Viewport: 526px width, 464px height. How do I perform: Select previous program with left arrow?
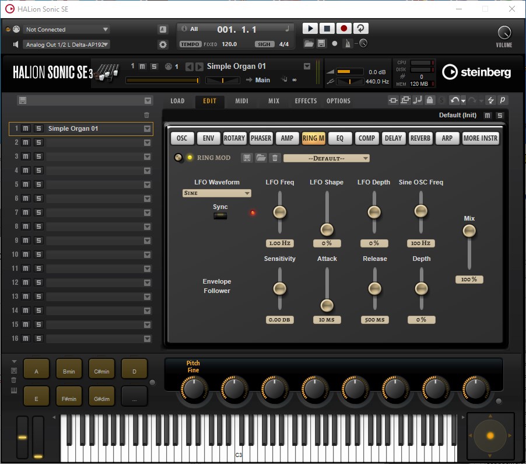pyautogui.click(x=189, y=67)
